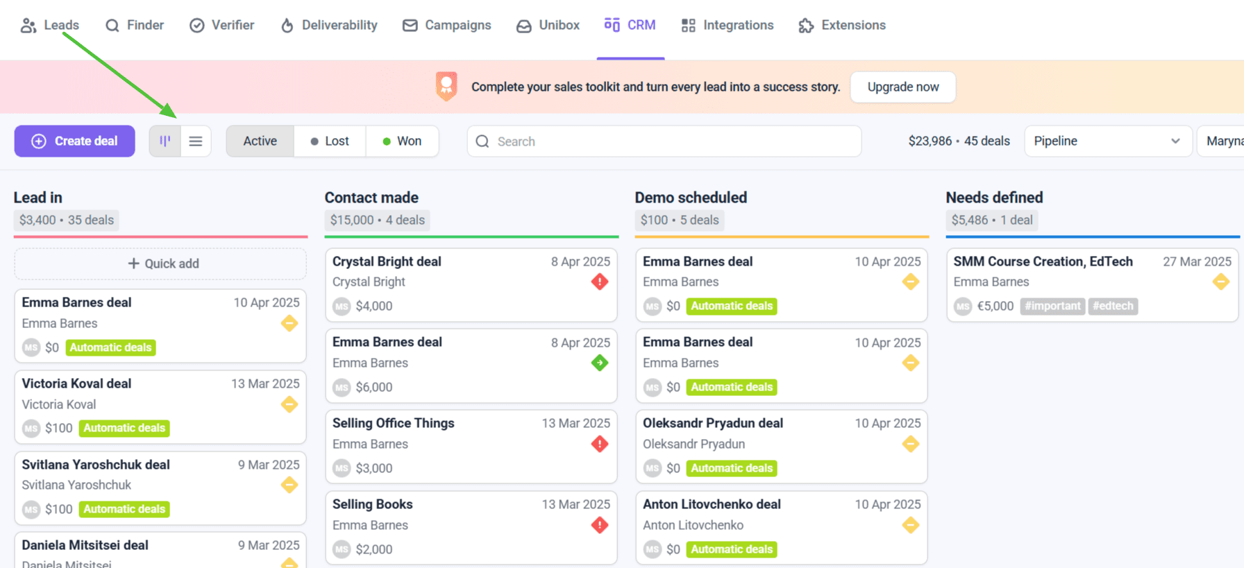Go to the Unibox tab
This screenshot has width=1244, height=568.
pos(548,26)
